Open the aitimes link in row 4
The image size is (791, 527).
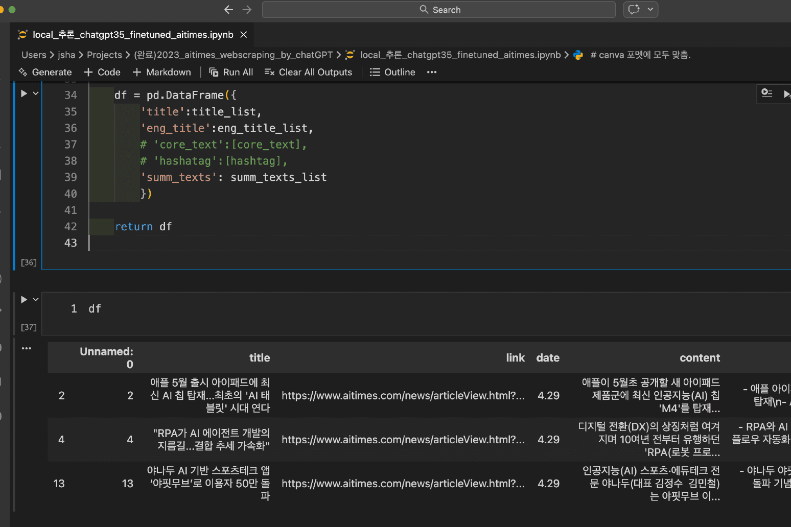point(403,440)
